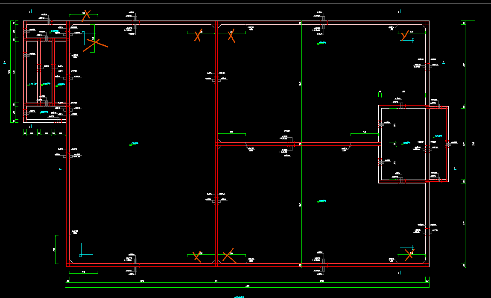Pick the cyan label in the middle of the large left room
Image resolution: width=491 pixels, height=298 pixels.
point(134,144)
